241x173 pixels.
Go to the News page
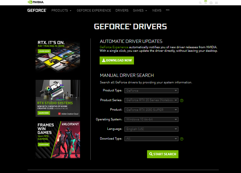click(157, 10)
